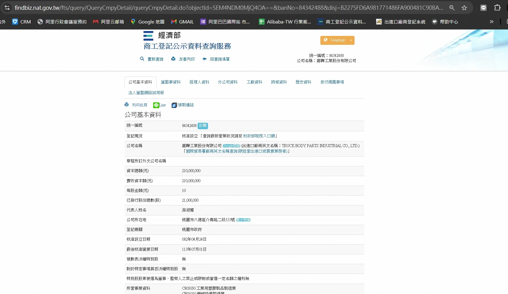This screenshot has width=508, height=294.
Task: Open the browser extensions puzzle icon
Action: 497,8
